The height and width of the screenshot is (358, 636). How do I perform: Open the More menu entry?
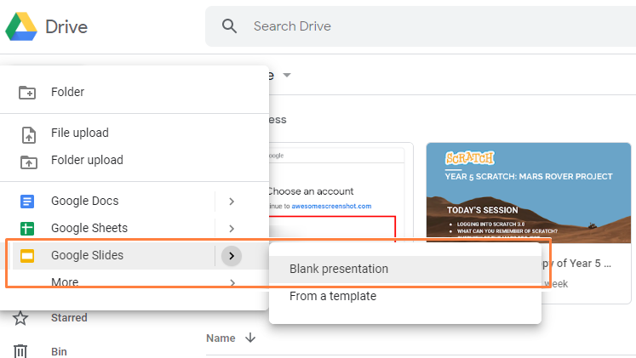click(x=65, y=281)
